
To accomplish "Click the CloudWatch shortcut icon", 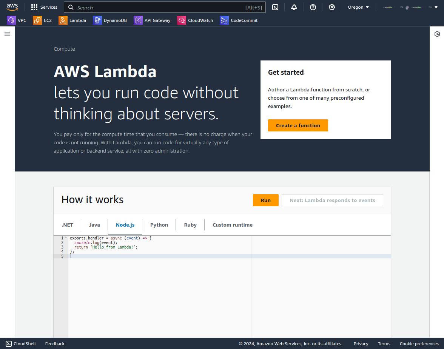I will [x=182, y=20].
